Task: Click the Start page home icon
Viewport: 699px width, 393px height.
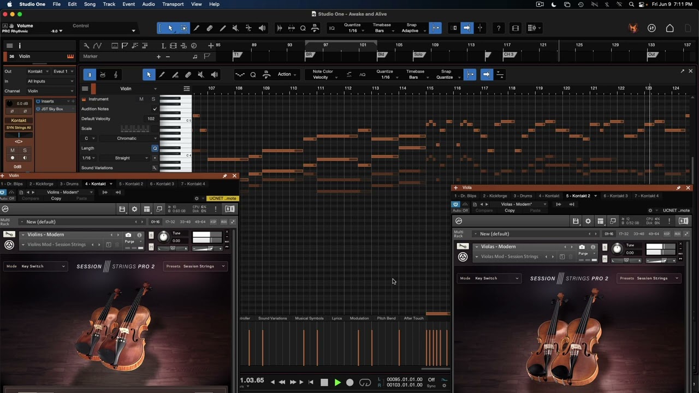Action: (670, 28)
